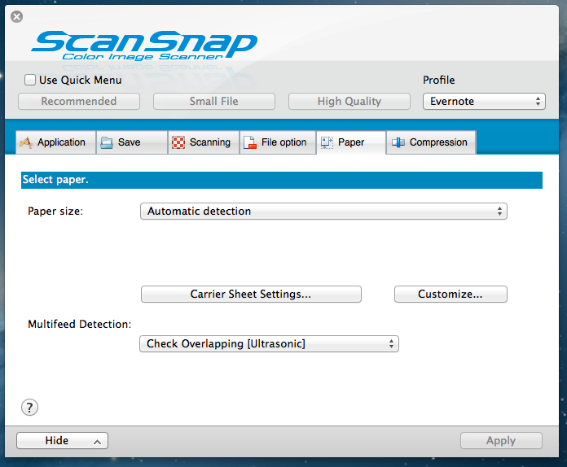Select the Paper tab
Image resolution: width=567 pixels, height=467 pixels.
(x=351, y=142)
